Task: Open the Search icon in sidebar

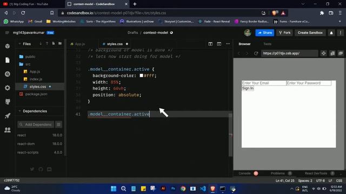Action: [x=8, y=74]
